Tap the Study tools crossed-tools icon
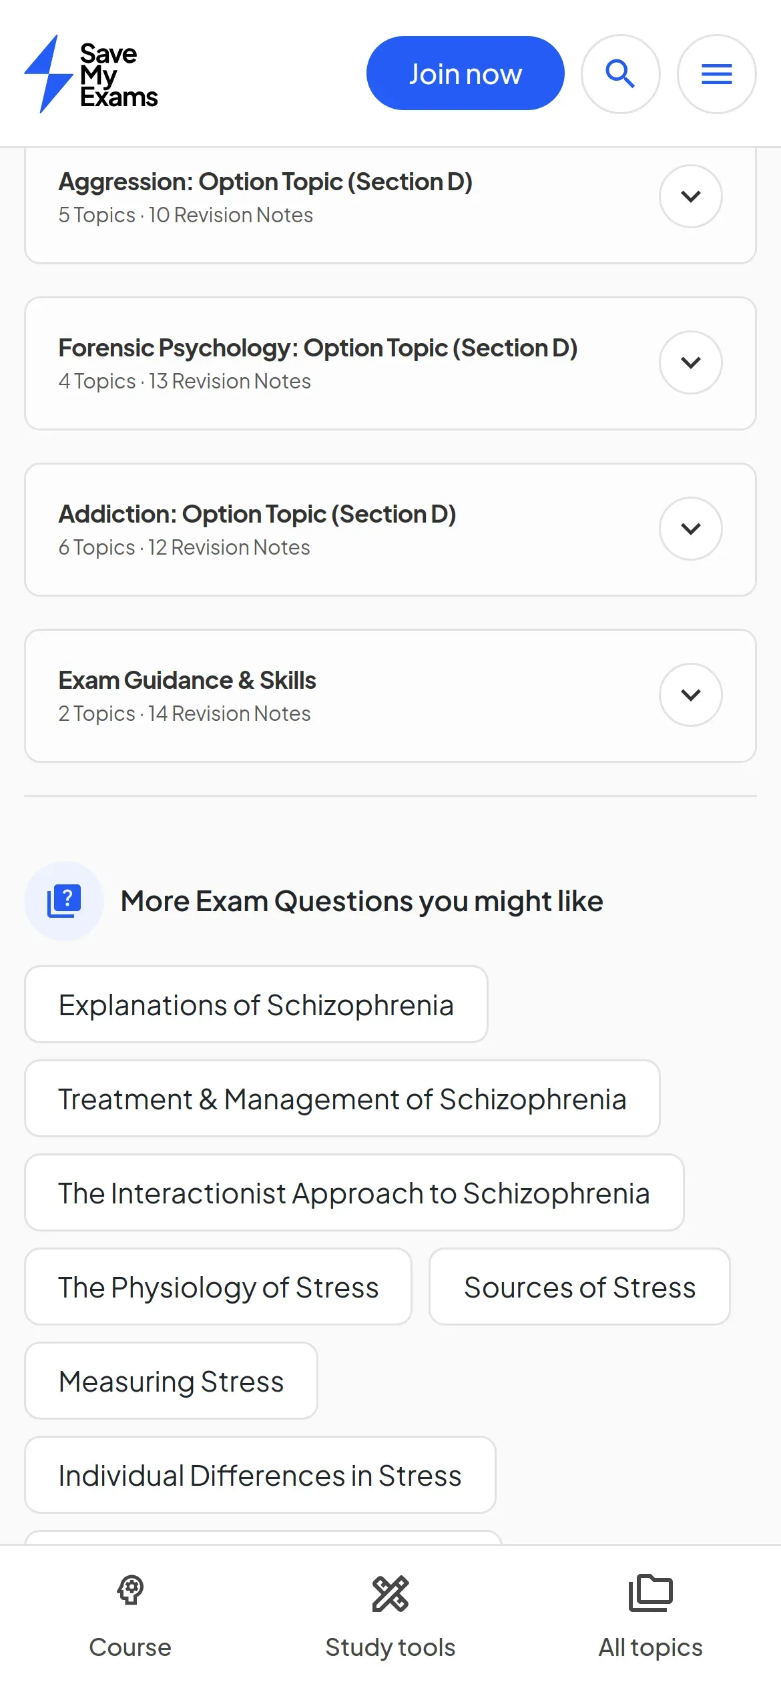The width and height of the screenshot is (781, 1690). pos(390,1593)
